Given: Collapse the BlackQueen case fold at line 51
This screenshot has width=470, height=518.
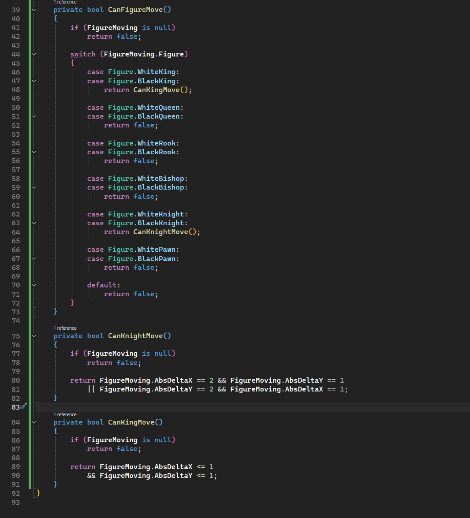Looking at the screenshot, I should [34, 116].
